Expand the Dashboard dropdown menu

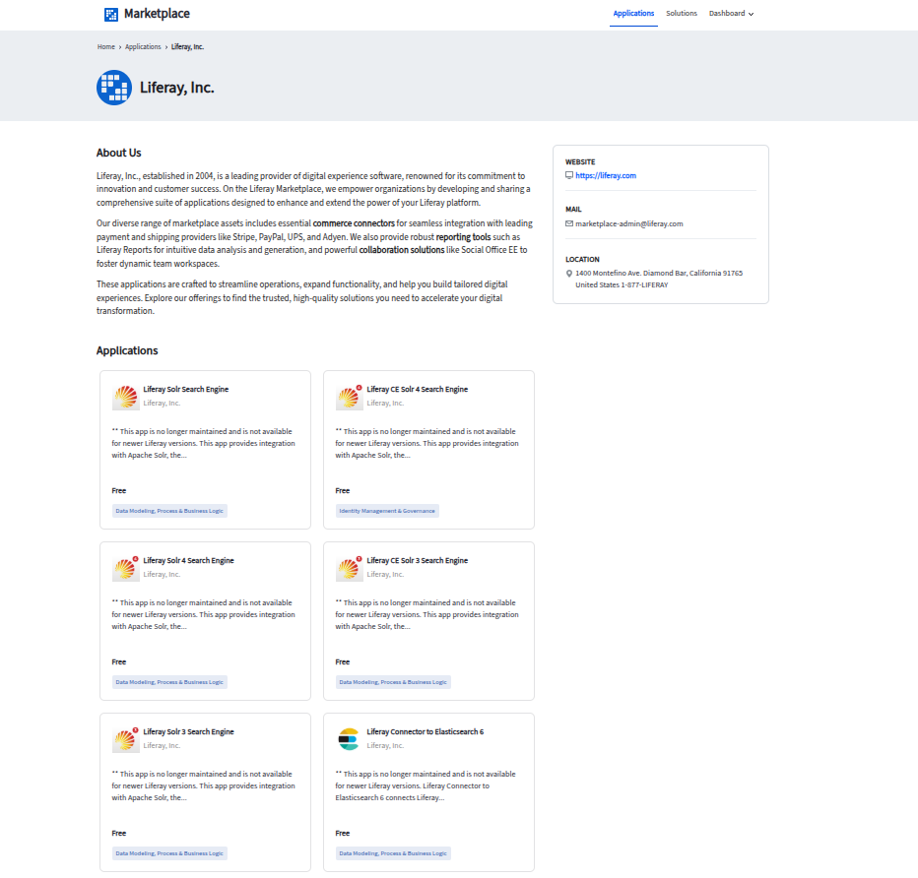point(731,14)
